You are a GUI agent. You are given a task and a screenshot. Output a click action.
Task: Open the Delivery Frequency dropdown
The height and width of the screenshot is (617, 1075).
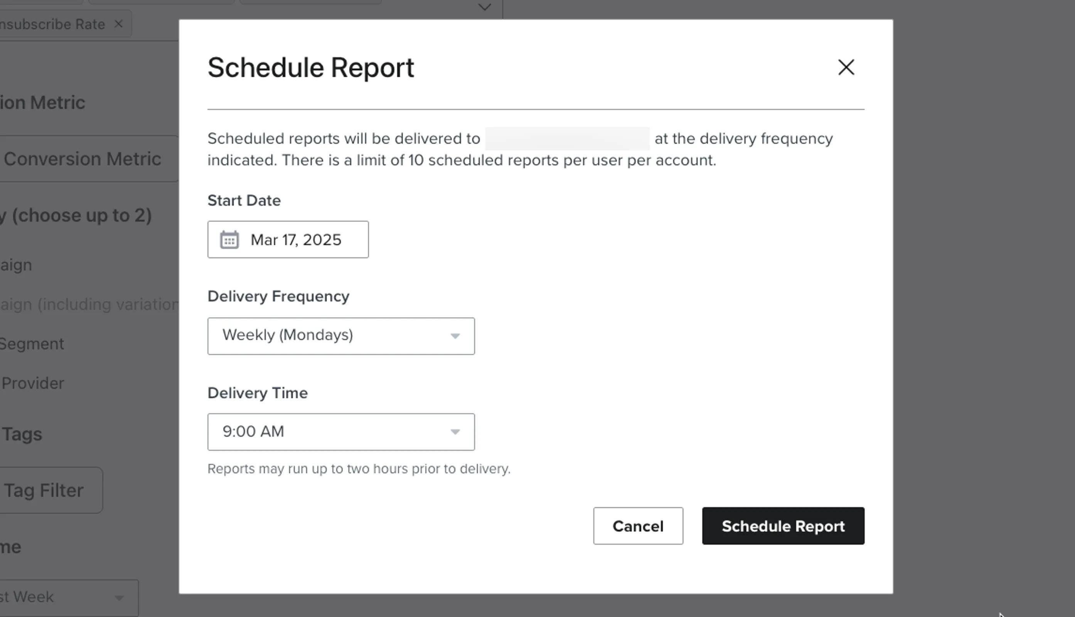341,336
